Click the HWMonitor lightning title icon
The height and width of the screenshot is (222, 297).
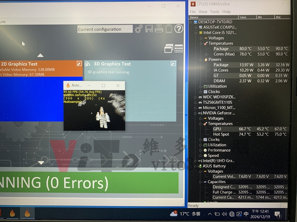click(x=193, y=4)
